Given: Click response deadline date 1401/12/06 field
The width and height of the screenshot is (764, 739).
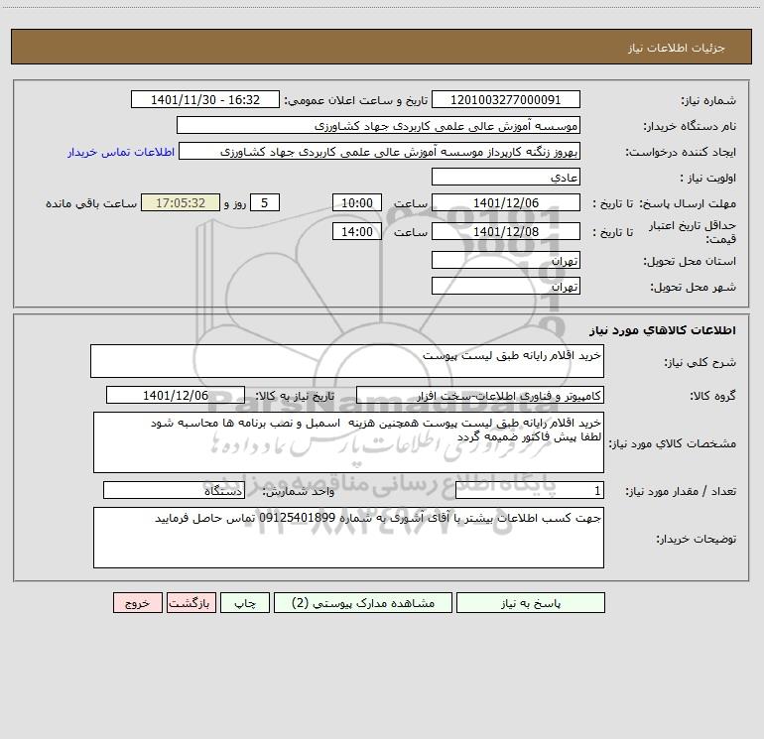Looking at the screenshot, I should point(506,202).
